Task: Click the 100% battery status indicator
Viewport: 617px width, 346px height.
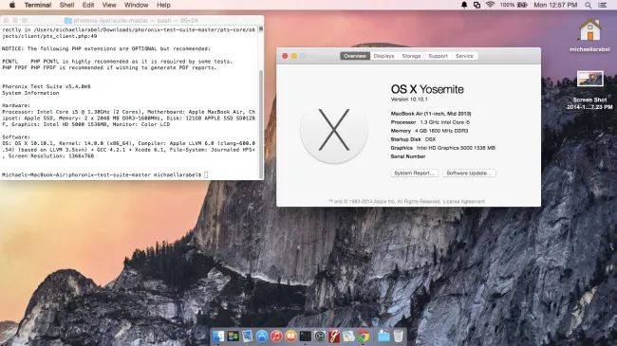Action: pyautogui.click(x=514, y=5)
